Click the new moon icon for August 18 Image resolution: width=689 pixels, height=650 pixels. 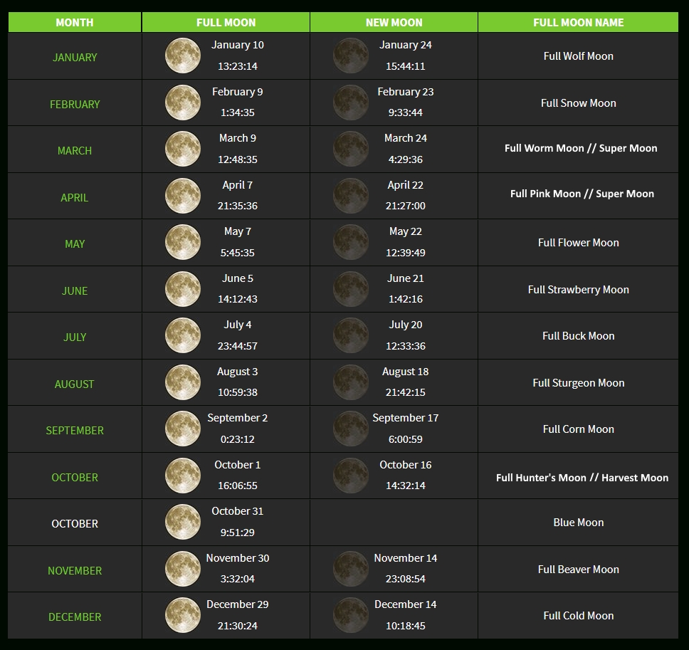[351, 382]
